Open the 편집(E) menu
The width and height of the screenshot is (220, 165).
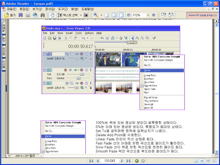point(24,9)
